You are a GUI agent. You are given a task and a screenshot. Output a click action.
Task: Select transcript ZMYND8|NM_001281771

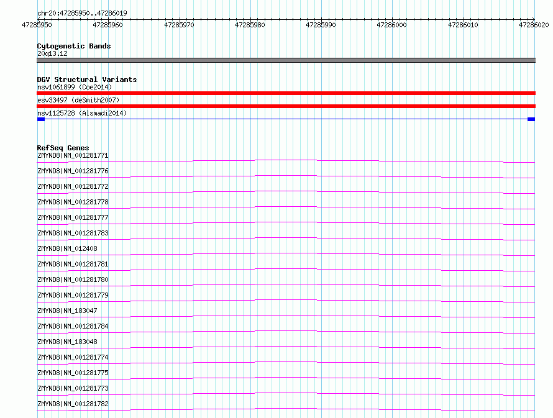point(73,155)
